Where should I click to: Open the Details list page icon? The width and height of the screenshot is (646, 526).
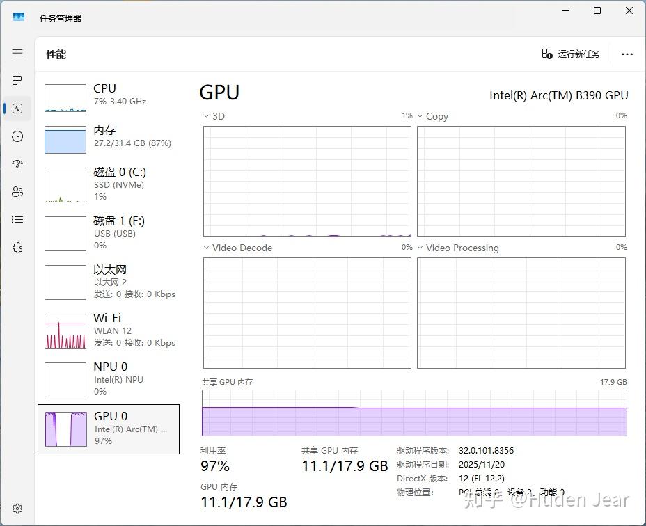(x=17, y=220)
